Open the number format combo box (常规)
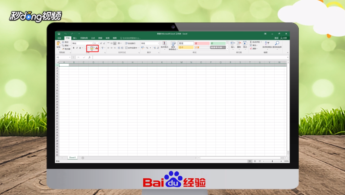The height and width of the screenshot is (195, 345). [150, 43]
